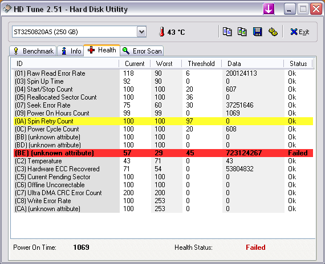Image resolution: width=325 pixels, height=264 pixels.
Task: Select the highlighted (0A) Spin Retry Count row
Action: (163, 121)
